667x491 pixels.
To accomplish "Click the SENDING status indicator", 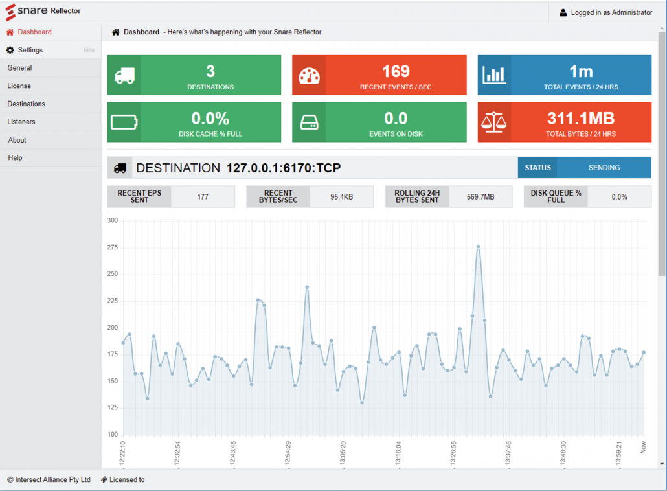I will point(604,168).
